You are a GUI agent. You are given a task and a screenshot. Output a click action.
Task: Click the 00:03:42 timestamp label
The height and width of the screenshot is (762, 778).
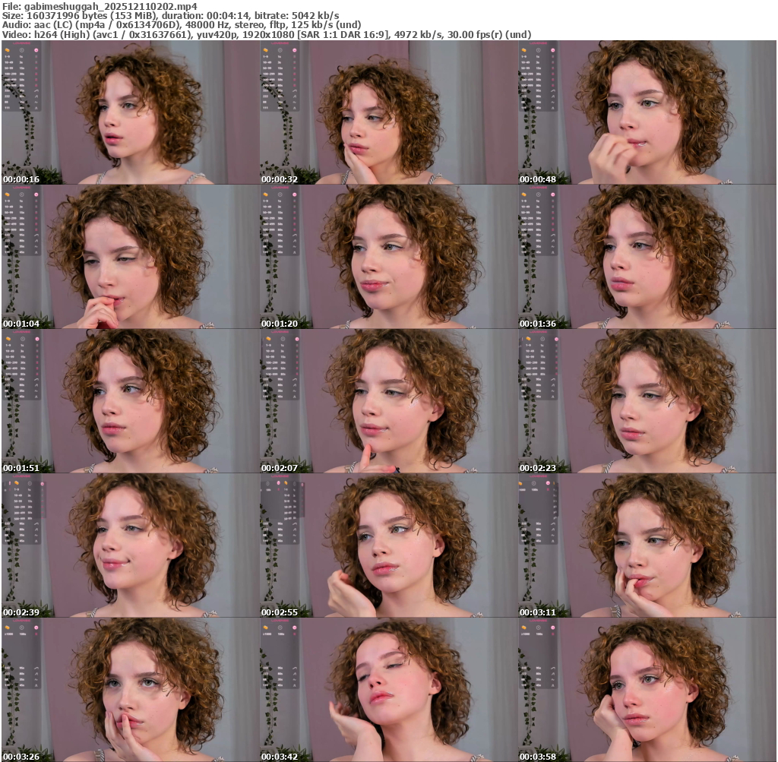pos(280,757)
